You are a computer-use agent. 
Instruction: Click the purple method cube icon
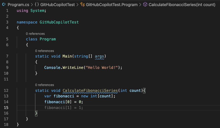pyautogui.click(x=145, y=4)
